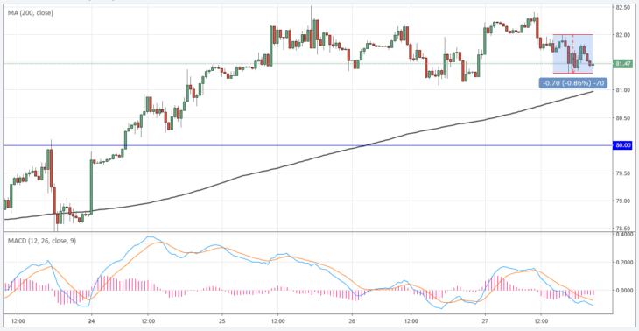
Task: Click the MACD (12, 26, close, 9) label
Action: coord(42,241)
